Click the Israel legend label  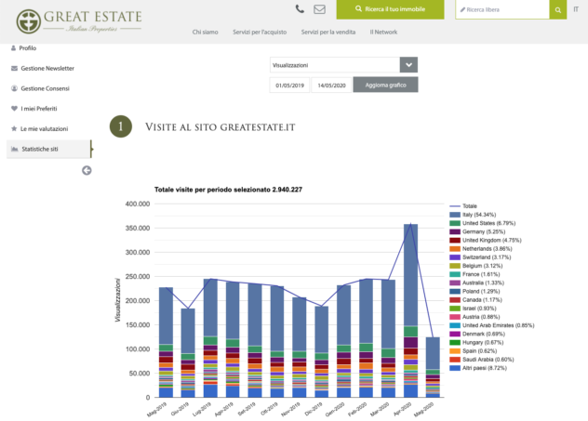[479, 309]
